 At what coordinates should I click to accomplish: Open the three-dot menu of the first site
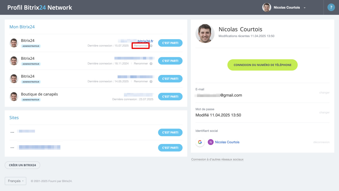coord(12,132)
